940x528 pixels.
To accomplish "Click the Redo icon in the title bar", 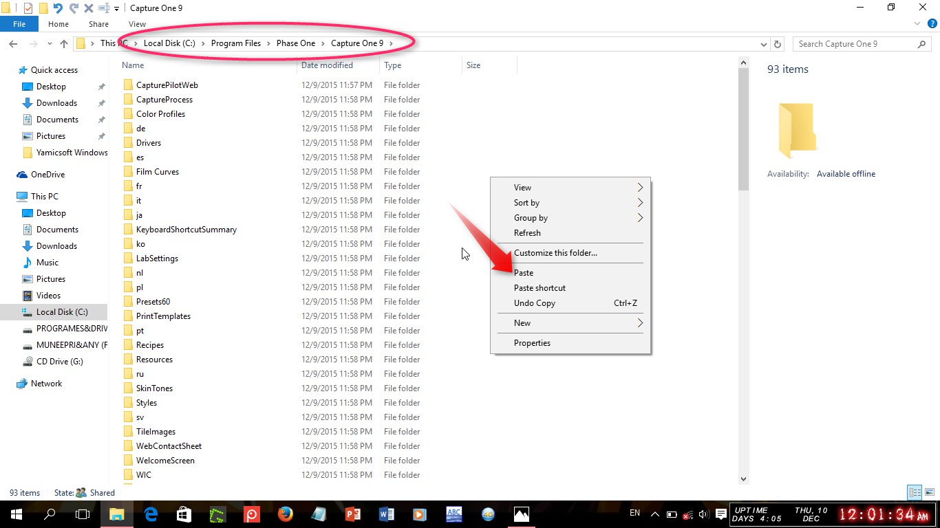I will point(73,8).
